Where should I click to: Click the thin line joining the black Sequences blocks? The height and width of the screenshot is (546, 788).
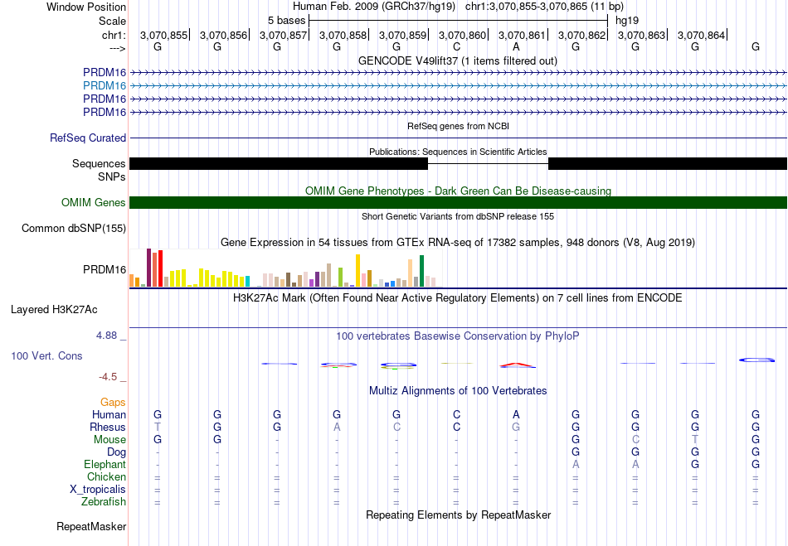(488, 163)
